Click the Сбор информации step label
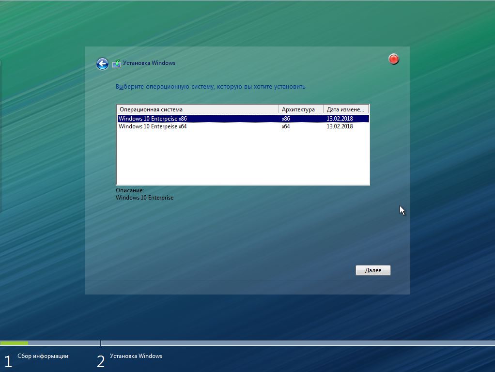495x372 pixels. pyautogui.click(x=43, y=356)
